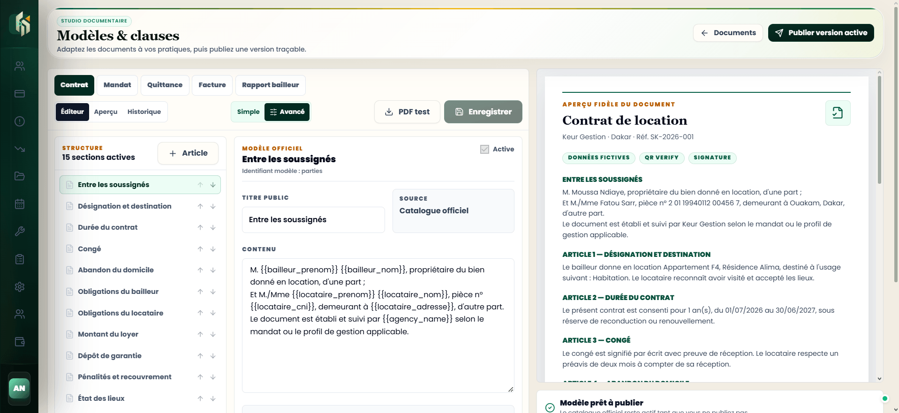
Task: Open the Rapport bailleur tab
Action: tap(270, 85)
